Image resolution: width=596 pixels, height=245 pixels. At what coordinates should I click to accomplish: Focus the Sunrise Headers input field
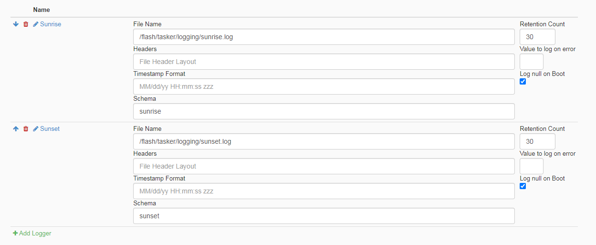[324, 62]
